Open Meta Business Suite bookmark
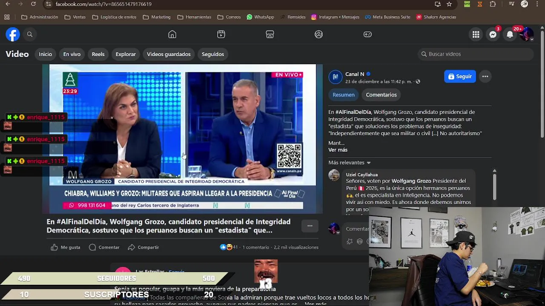The height and width of the screenshot is (306, 545). (387, 17)
